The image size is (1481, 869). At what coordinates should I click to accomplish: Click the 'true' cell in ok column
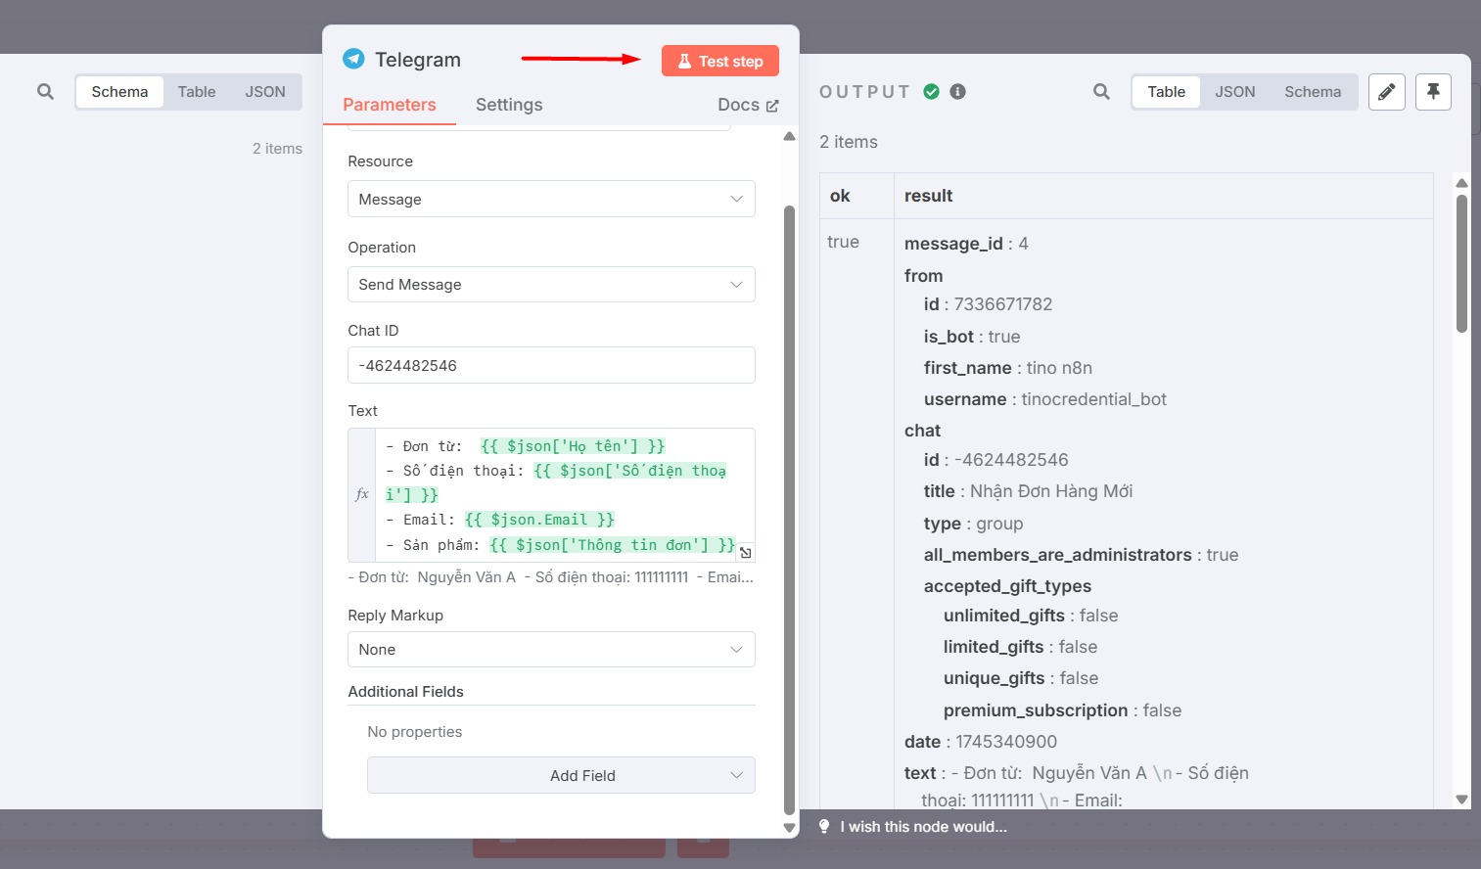tap(843, 242)
